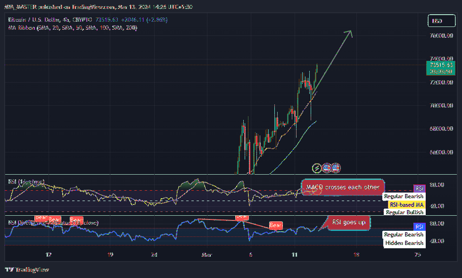Open the second US flag economic event icon

pos(336,168)
